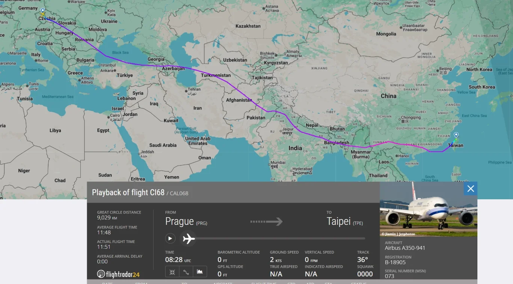Screen dimensions: 513x284
Task: Click the route arrow between Prague and Taipei
Action: tap(266, 222)
